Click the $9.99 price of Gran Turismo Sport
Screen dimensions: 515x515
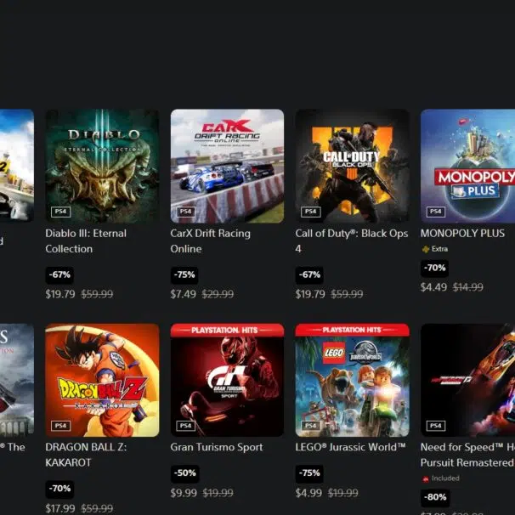184,493
